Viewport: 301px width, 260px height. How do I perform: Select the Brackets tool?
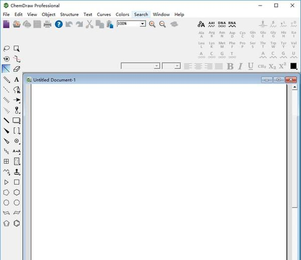point(17,131)
